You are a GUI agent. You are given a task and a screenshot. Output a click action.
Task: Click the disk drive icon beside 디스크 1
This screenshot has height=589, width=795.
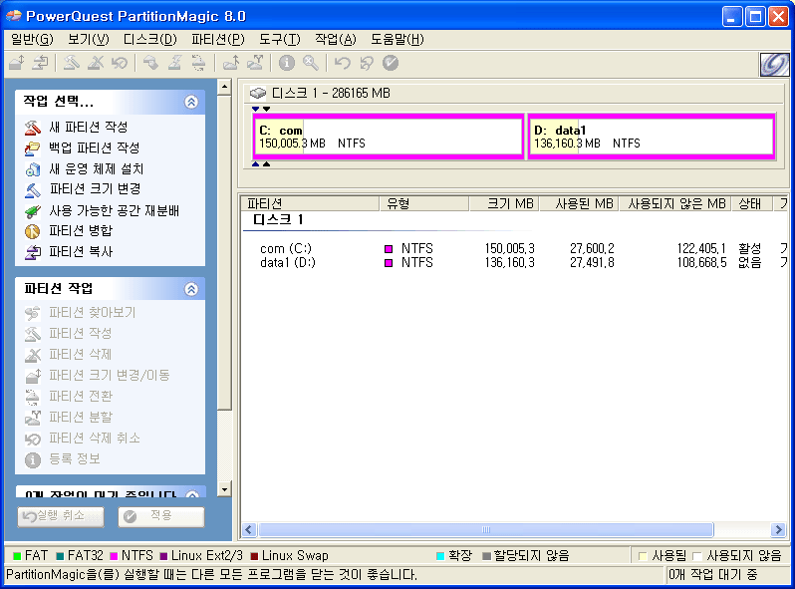click(258, 93)
